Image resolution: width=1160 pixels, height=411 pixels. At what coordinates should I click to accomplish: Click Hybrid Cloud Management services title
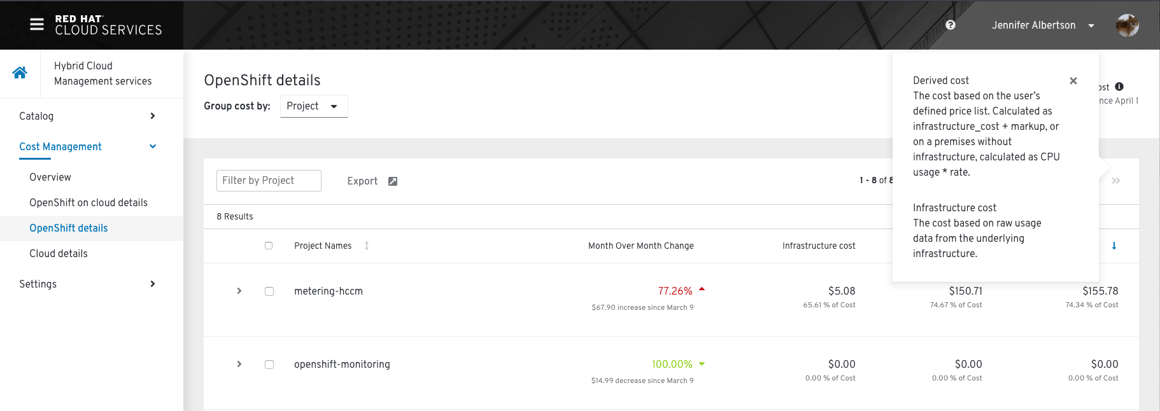pyautogui.click(x=103, y=73)
